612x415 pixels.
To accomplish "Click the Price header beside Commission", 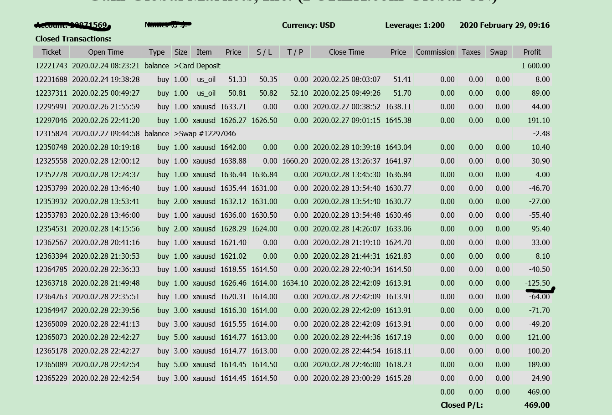I will pos(398,52).
